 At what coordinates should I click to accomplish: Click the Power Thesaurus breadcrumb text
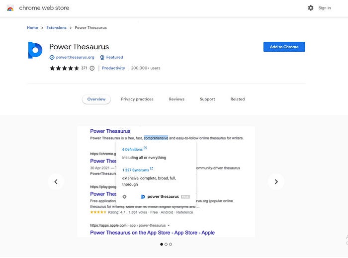[91, 28]
